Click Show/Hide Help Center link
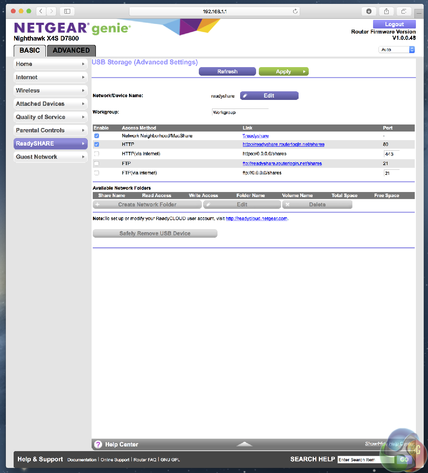The height and width of the screenshot is (473, 428). click(x=389, y=444)
